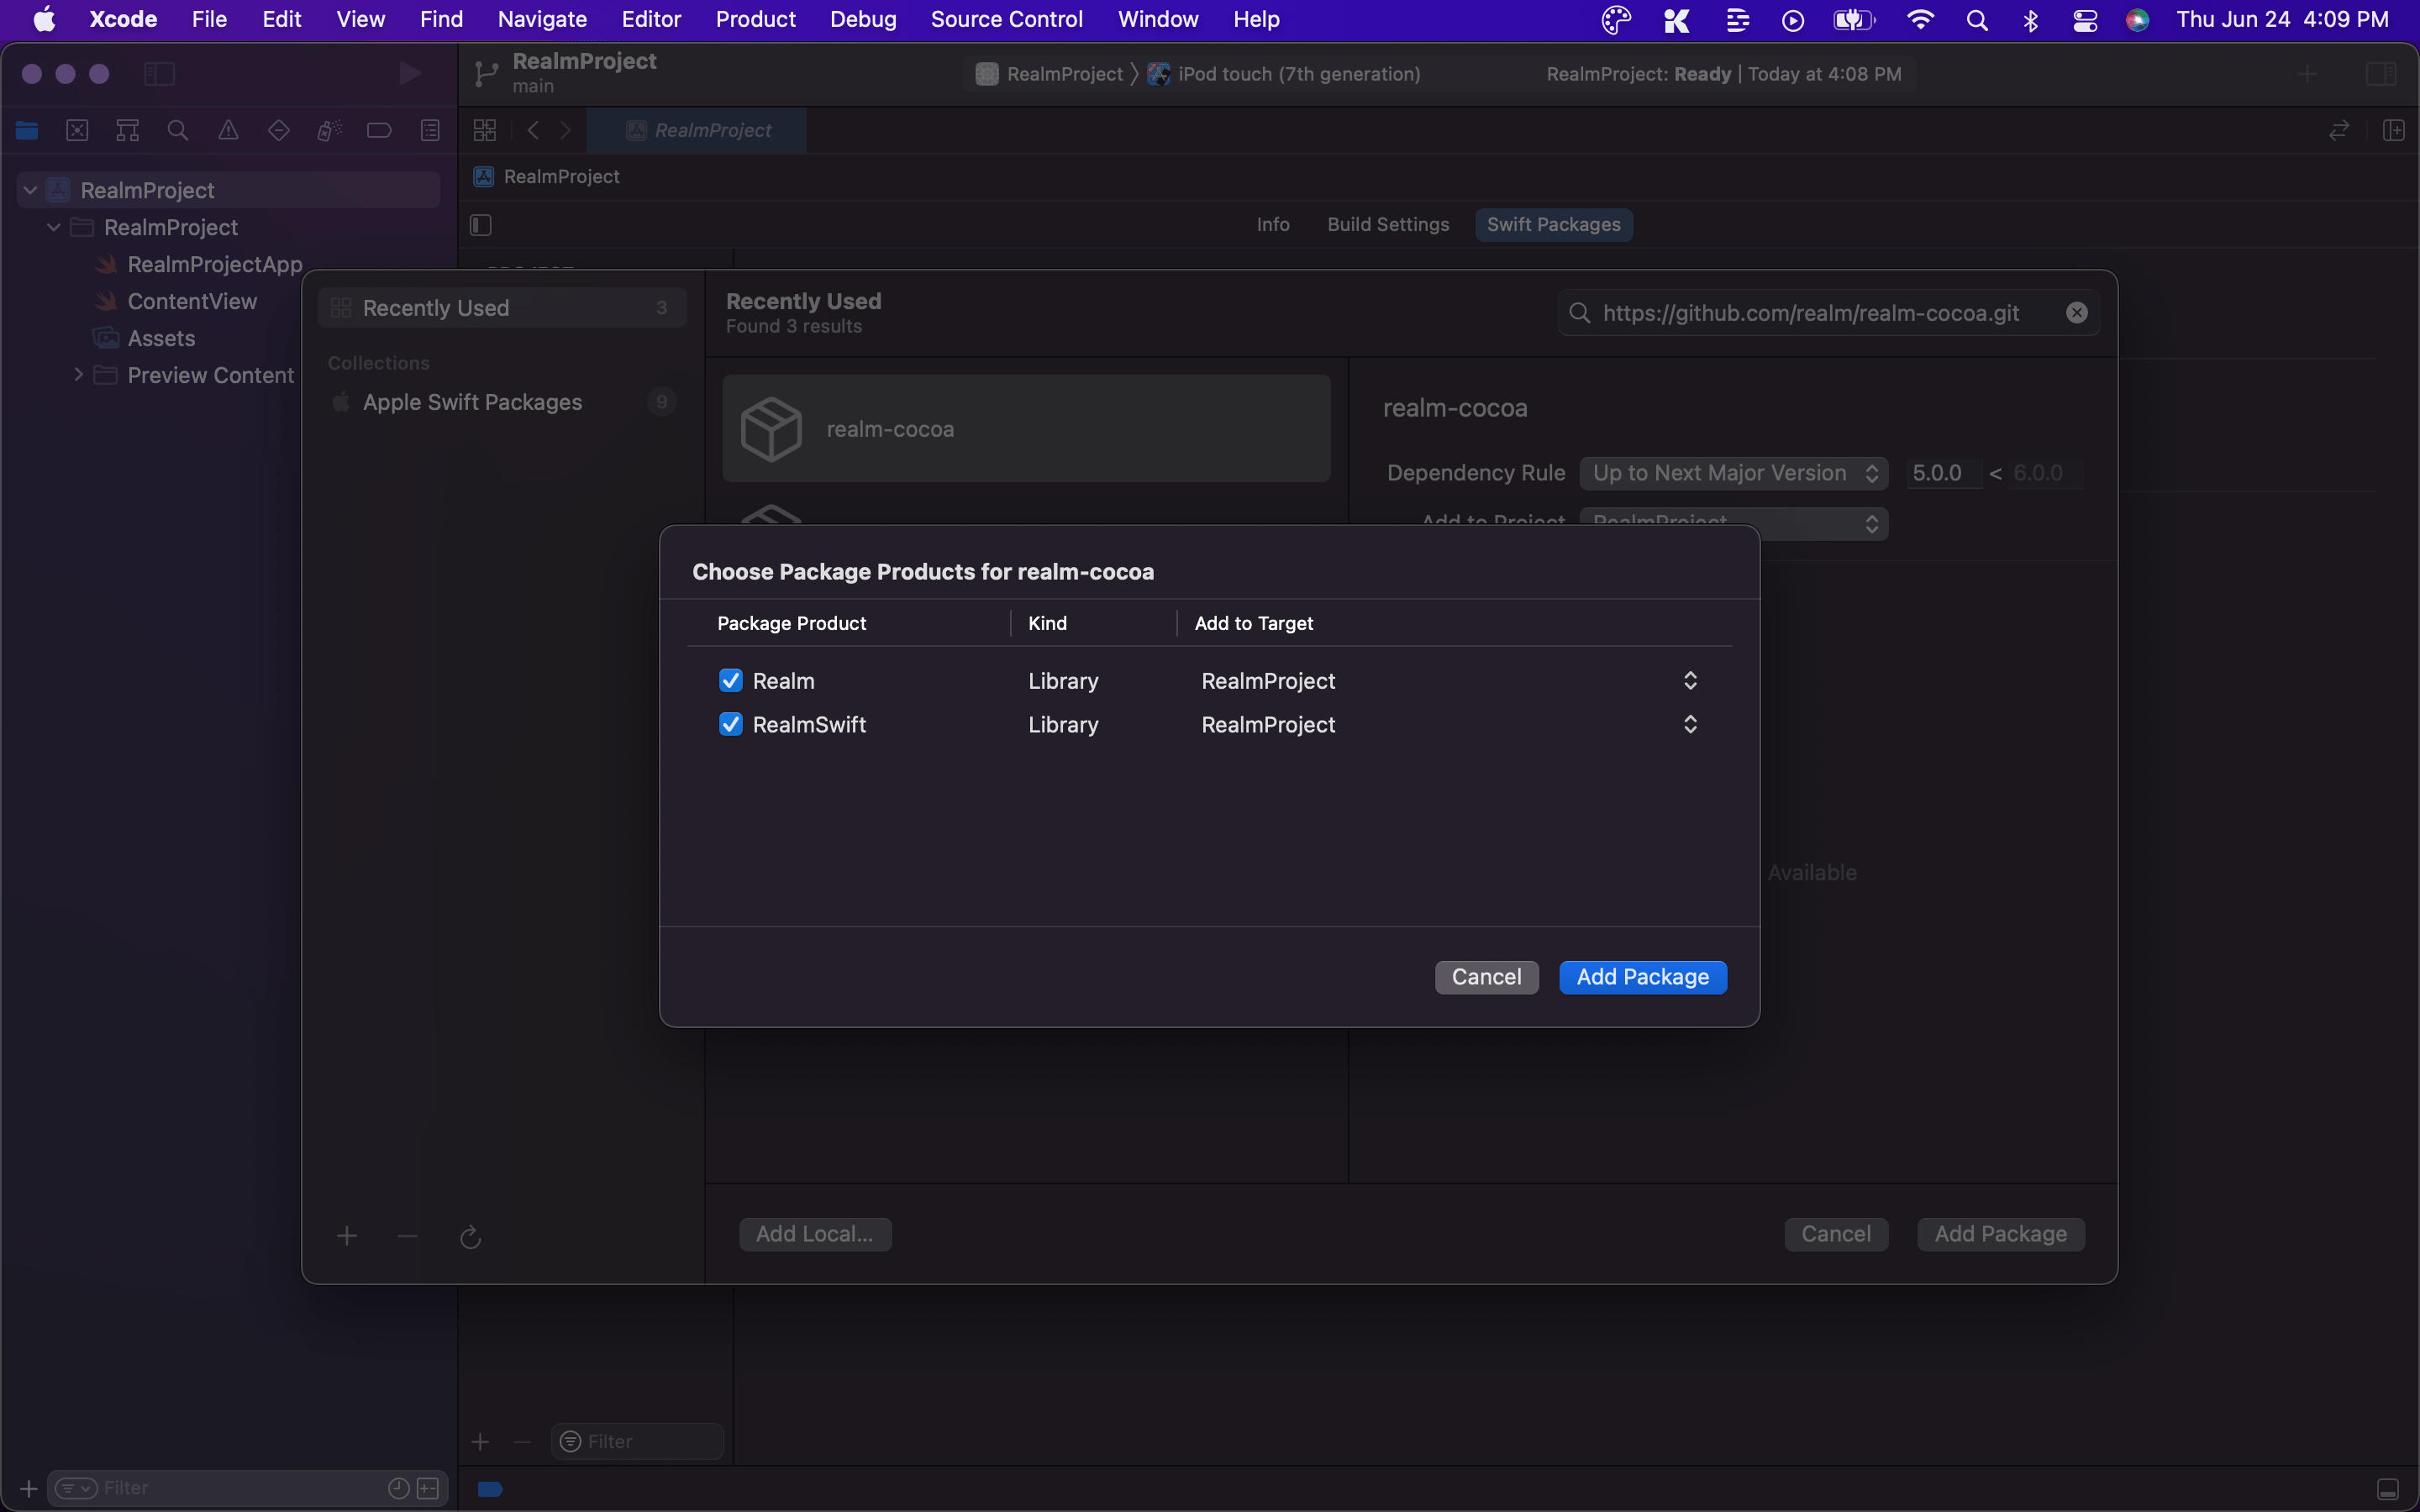Click the Xcode run playback icon
Viewport: 2420px width, 1512px height.
click(x=408, y=73)
